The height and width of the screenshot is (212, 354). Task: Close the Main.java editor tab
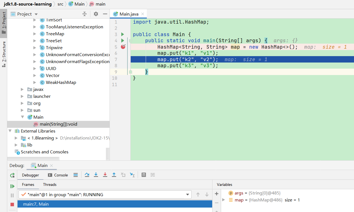(x=143, y=14)
